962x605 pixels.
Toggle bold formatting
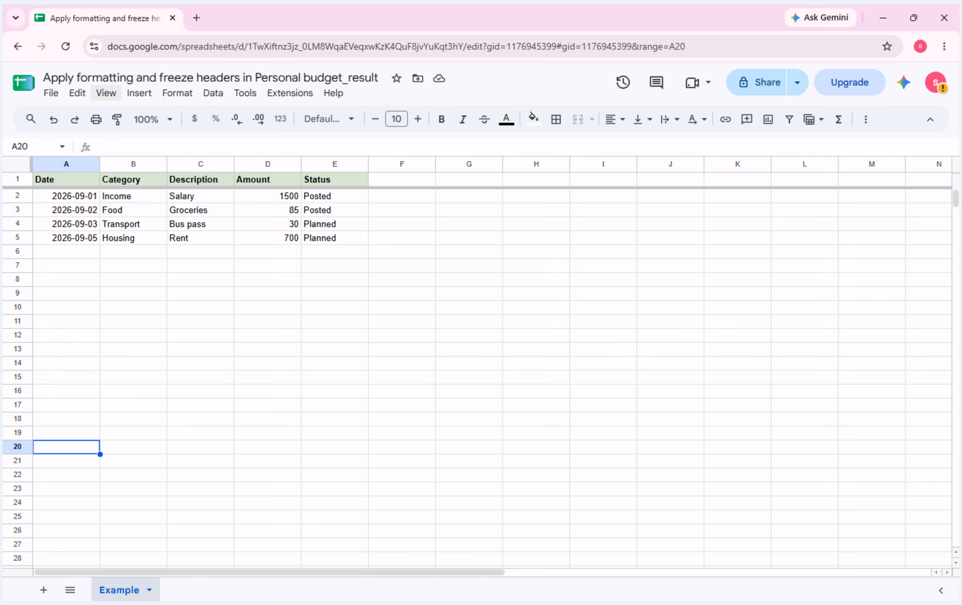coord(441,119)
